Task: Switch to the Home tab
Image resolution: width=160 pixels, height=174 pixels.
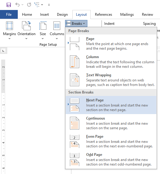Action: click(x=27, y=15)
